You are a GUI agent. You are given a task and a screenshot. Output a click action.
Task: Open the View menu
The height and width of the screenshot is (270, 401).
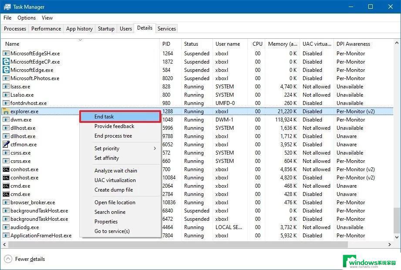click(47, 18)
